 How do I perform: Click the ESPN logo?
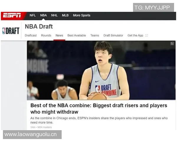12,15
